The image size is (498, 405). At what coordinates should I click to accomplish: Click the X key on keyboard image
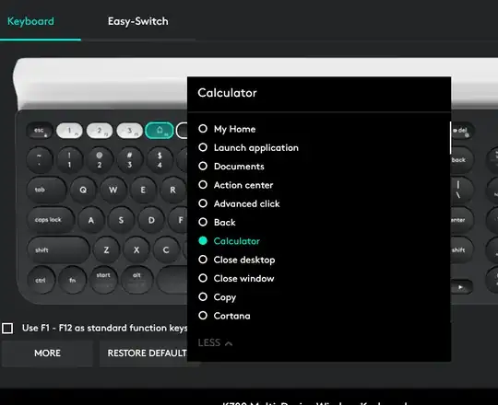pos(136,250)
